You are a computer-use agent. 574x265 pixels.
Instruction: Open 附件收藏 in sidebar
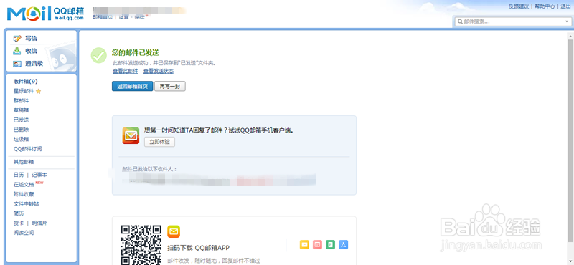pyautogui.click(x=24, y=195)
